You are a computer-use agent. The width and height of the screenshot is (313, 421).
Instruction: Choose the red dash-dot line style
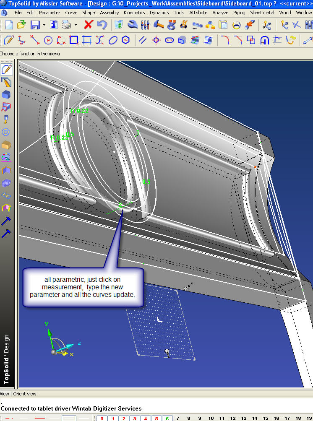9,418
